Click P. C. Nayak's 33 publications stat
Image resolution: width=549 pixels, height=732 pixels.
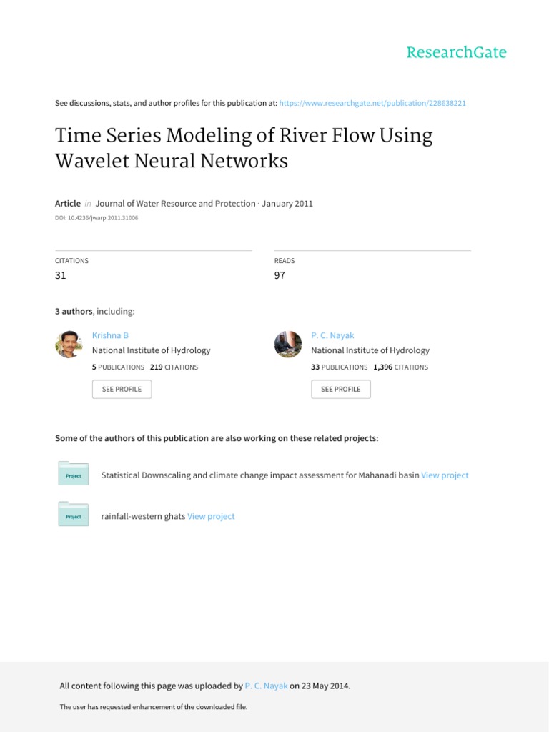(339, 367)
